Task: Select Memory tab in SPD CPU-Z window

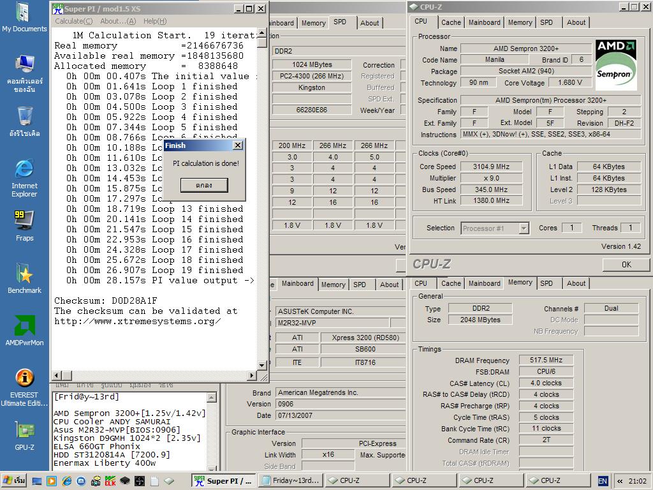Action: coord(313,24)
